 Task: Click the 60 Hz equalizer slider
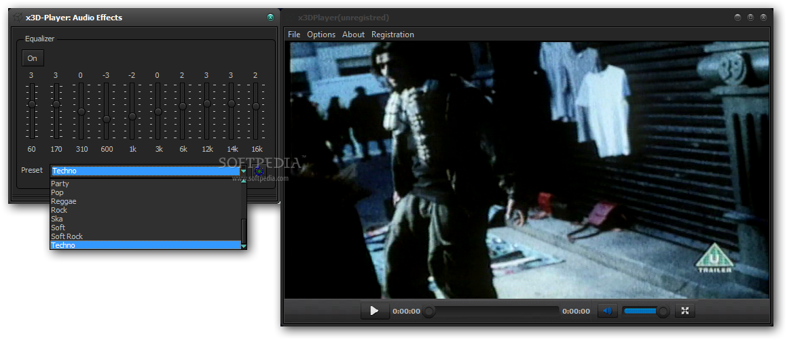coord(31,104)
